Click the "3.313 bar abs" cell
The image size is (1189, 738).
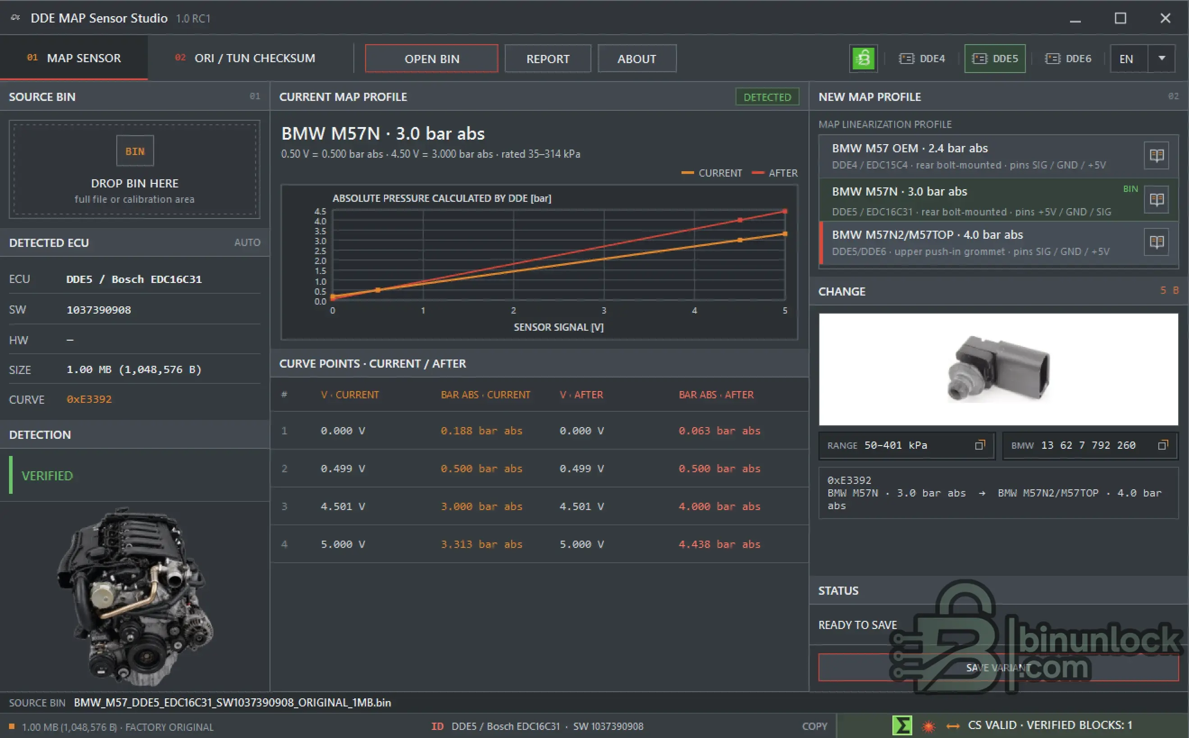[481, 544]
